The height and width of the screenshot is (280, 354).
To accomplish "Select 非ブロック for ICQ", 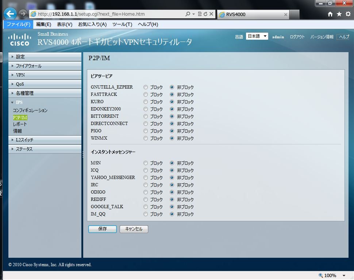I will (x=172, y=170).
